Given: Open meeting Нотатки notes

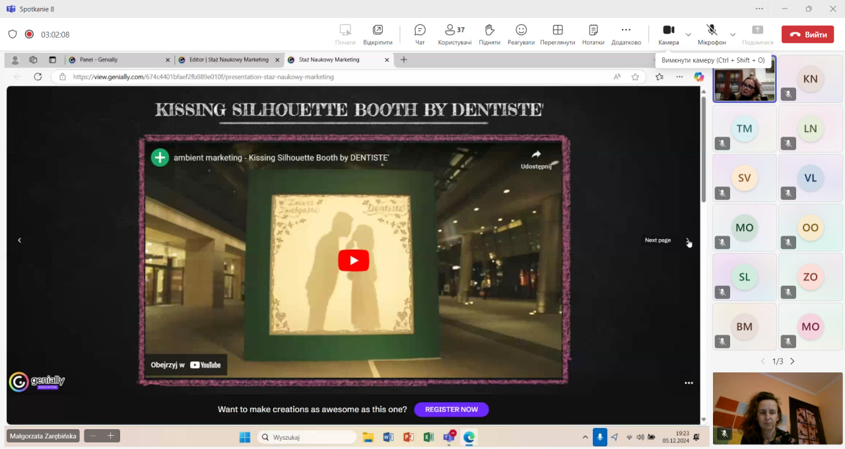Looking at the screenshot, I should [x=593, y=34].
